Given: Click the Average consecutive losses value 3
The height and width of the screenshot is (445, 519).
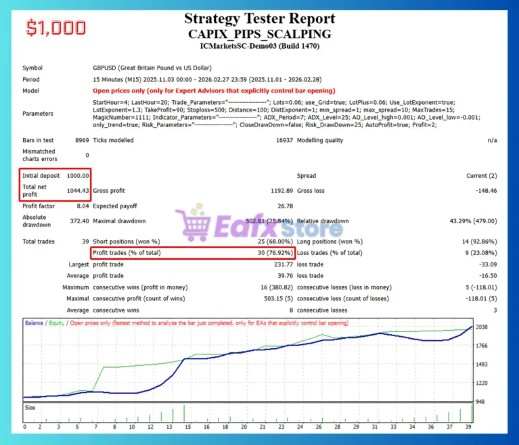Looking at the screenshot, I should 495,310.
